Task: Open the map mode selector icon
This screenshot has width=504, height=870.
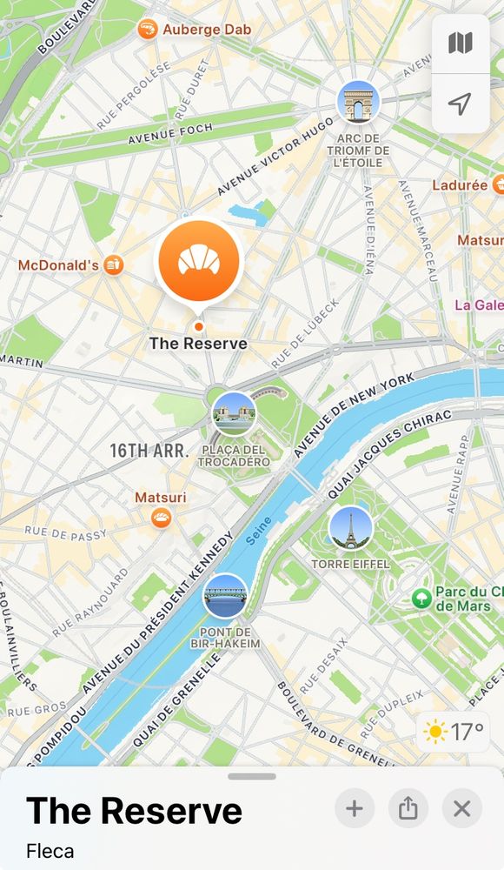Action: point(461,43)
